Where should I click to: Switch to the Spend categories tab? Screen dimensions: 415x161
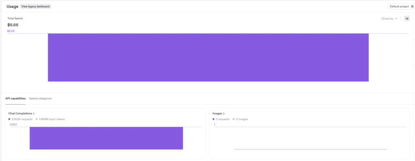coord(41,98)
